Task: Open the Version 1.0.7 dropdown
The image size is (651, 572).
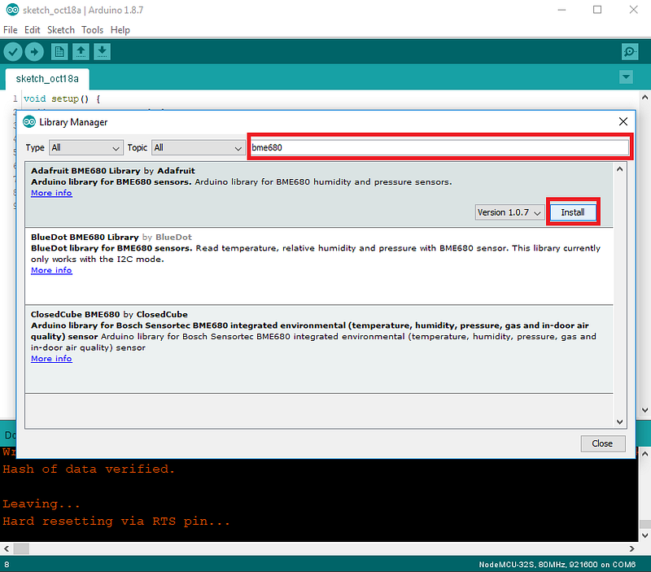Action: click(x=509, y=212)
